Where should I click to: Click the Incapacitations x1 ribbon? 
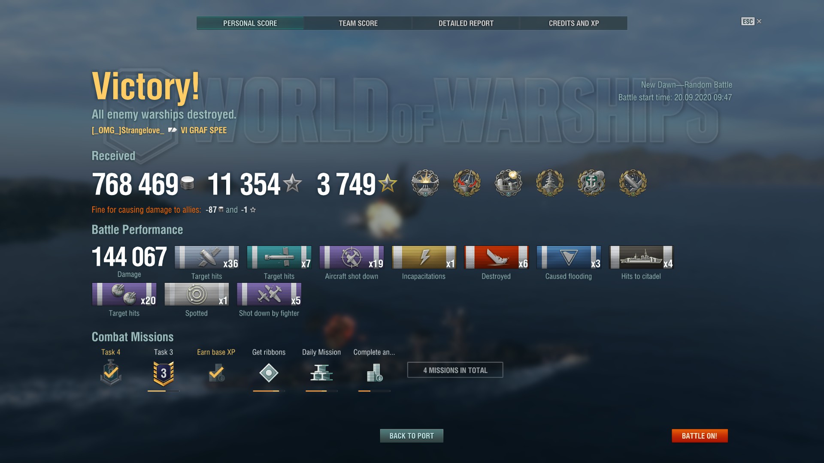coord(424,257)
